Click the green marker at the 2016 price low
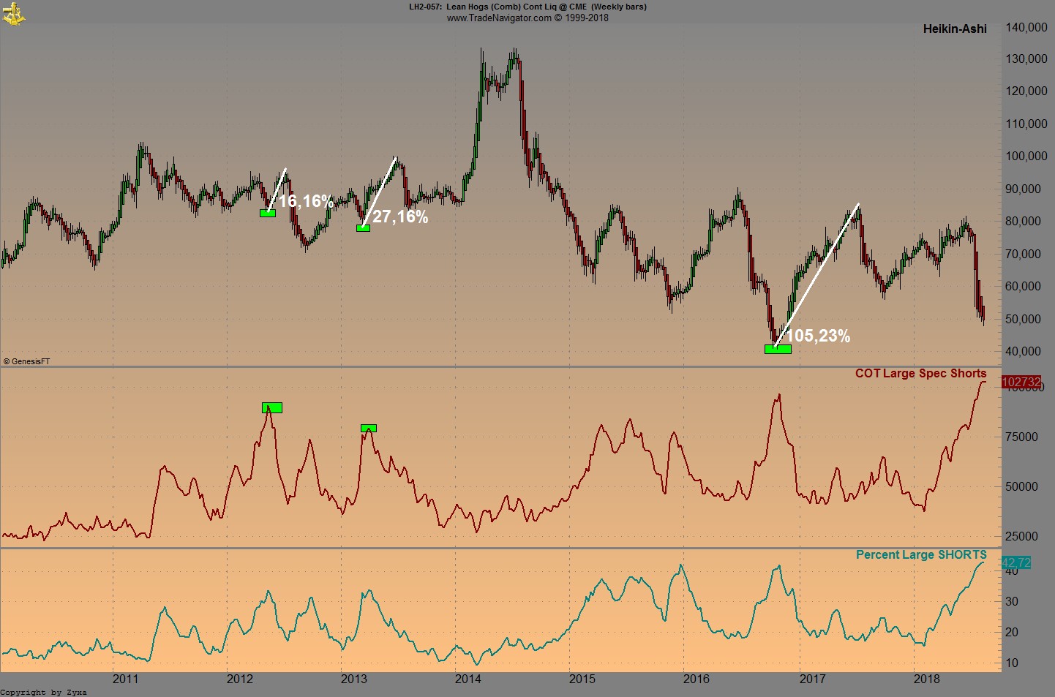Screen dimensions: 1055x697 778,349
